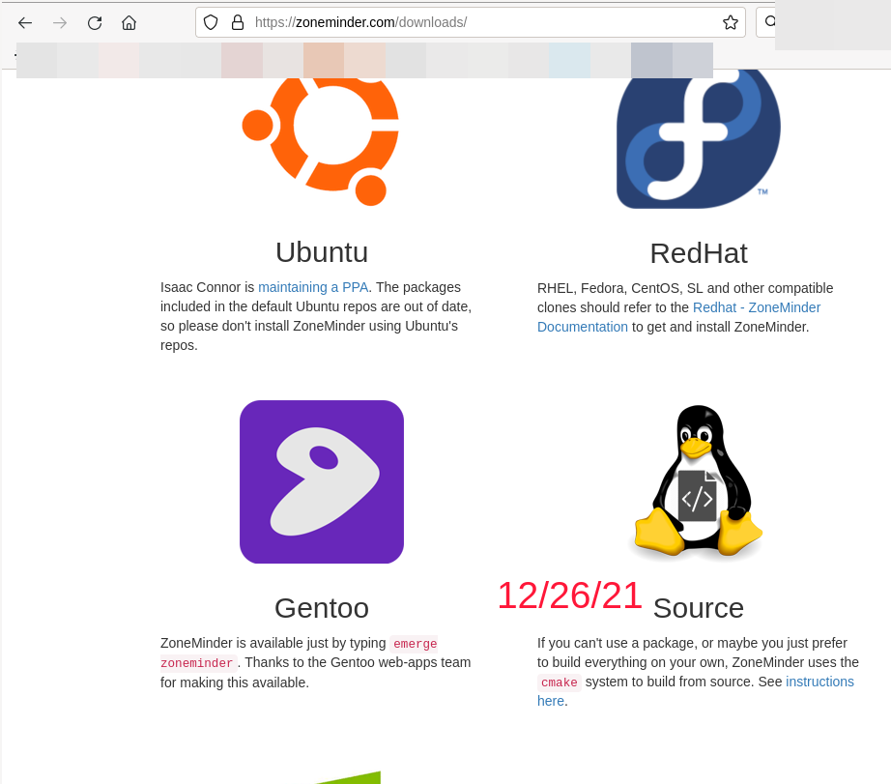Click the back navigation arrow
This screenshot has height=784, width=891.
[x=24, y=22]
